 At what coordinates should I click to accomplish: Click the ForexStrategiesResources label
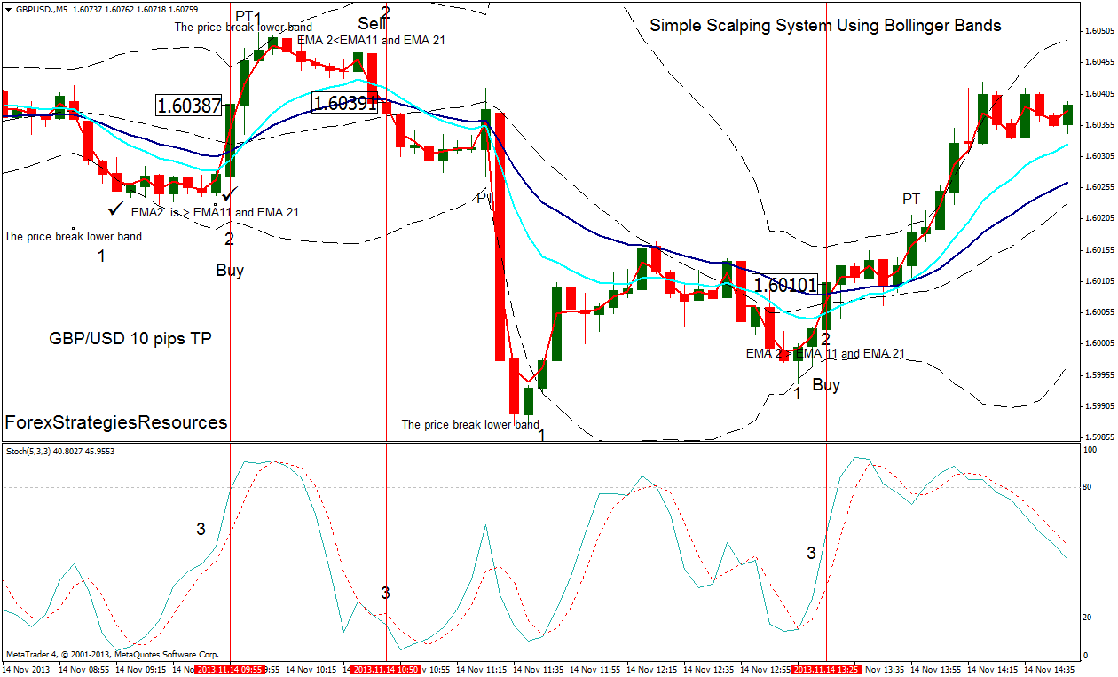116,422
